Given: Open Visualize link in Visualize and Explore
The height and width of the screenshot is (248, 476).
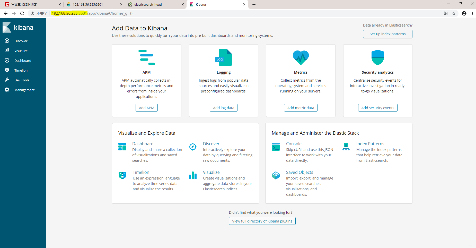Looking at the screenshot, I should coord(211,172).
